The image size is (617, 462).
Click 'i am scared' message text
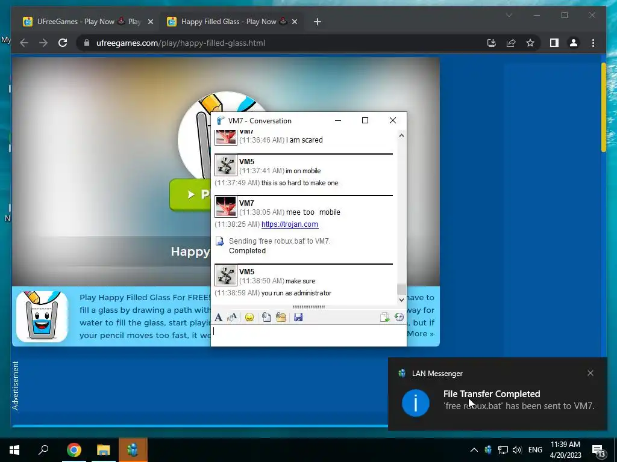tap(304, 140)
